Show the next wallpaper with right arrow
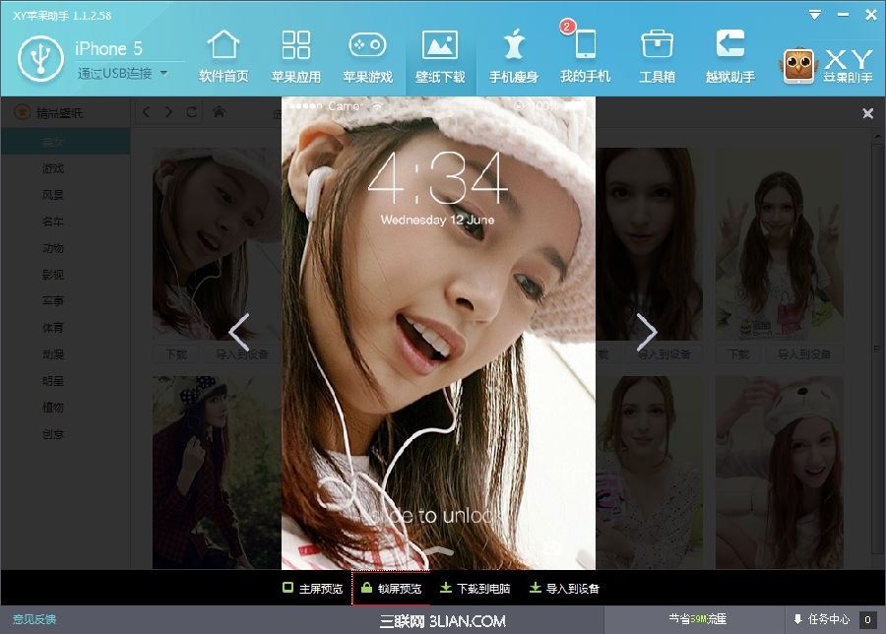The height and width of the screenshot is (634, 886). (x=647, y=332)
